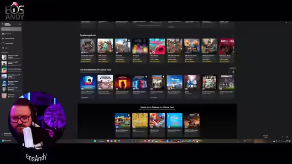Open the profile avatar at the sidebar top
Screen dimensions: 292x164
click(x=3, y=24)
